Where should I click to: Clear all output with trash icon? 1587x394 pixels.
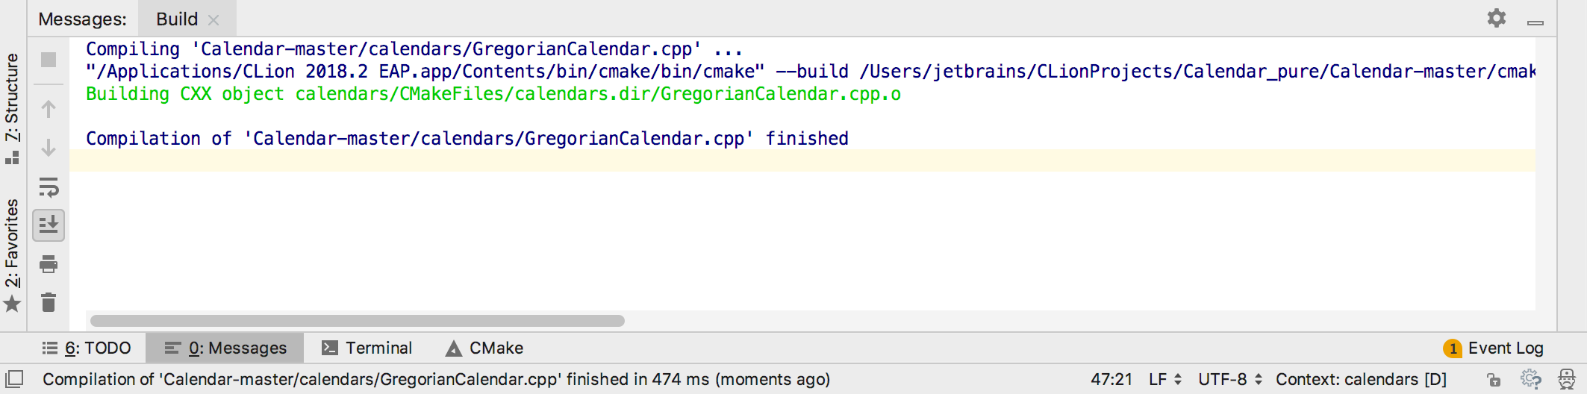pos(49,302)
